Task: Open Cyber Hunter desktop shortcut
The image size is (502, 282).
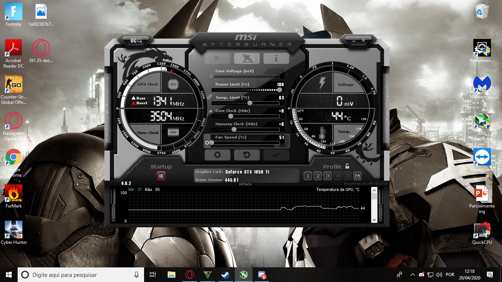Action: click(x=14, y=233)
